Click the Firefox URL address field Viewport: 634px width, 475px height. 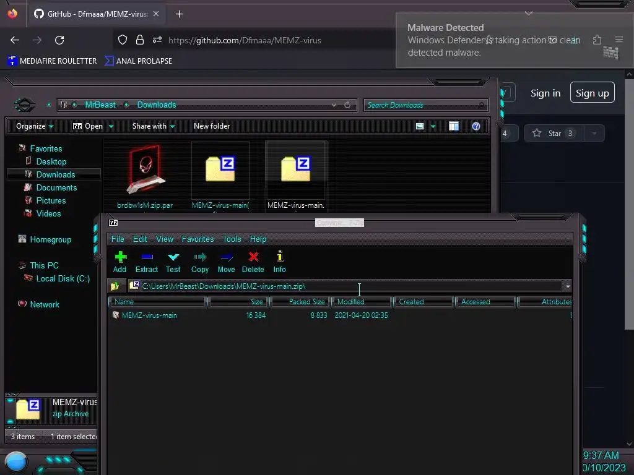coord(245,40)
